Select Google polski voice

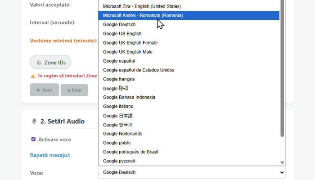pyautogui.click(x=189, y=143)
